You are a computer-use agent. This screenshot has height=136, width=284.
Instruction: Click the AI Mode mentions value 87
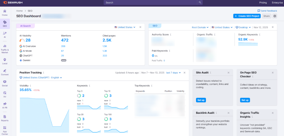(62, 51)
